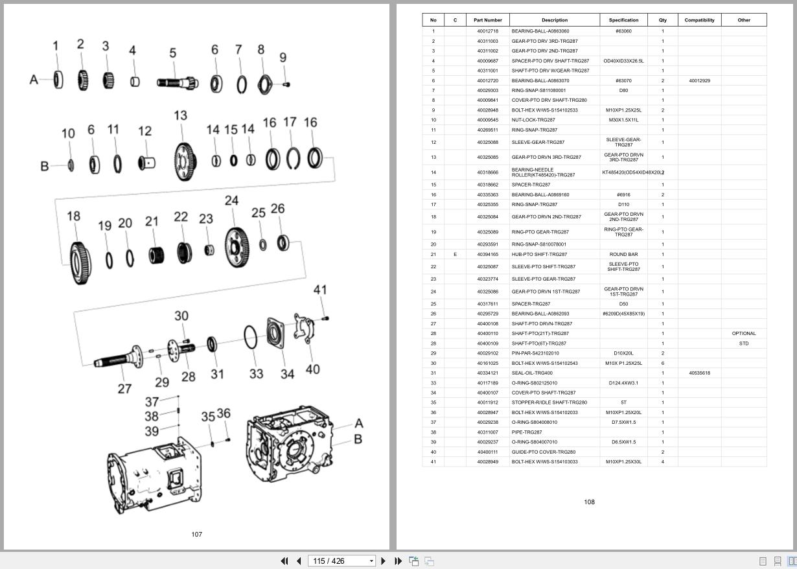797x569 pixels.
Task: Go to the next page
Action: [x=383, y=561]
